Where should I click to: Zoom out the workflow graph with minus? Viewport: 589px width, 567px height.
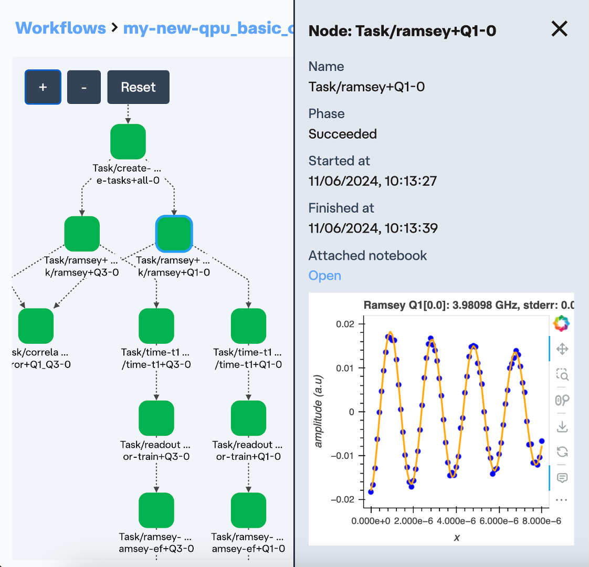(x=84, y=87)
